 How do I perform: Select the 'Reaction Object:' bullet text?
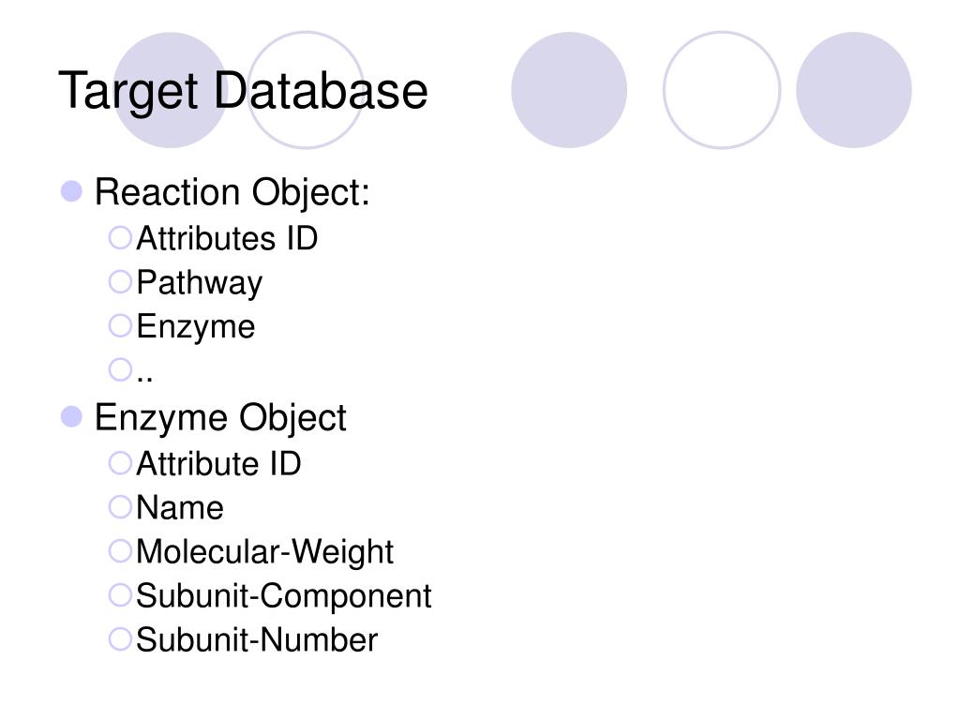232,193
